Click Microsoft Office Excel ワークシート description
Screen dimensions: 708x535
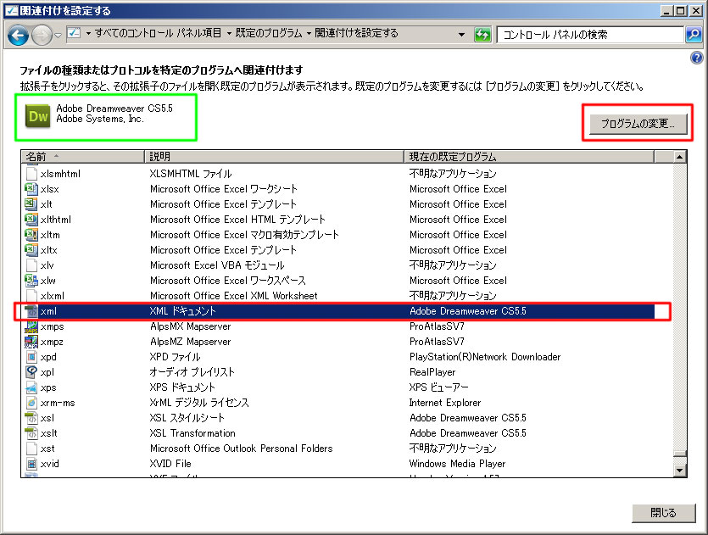point(224,189)
